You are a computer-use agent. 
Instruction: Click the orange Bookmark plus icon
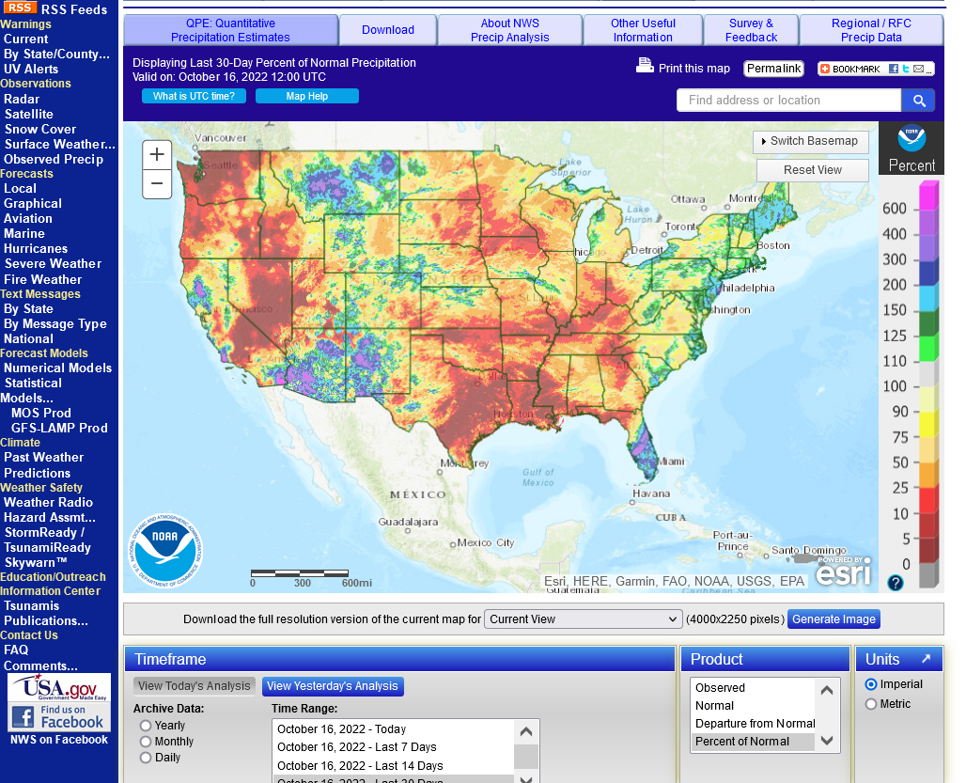[x=825, y=69]
